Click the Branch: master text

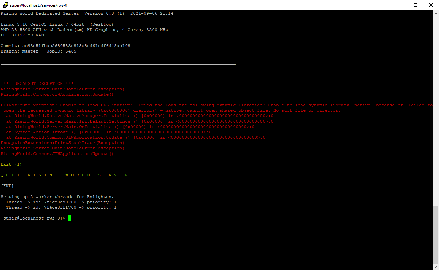tap(20, 51)
